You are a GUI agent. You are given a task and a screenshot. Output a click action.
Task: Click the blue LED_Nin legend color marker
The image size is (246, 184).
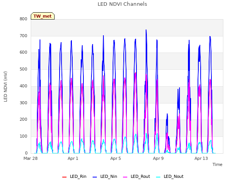point(95,177)
